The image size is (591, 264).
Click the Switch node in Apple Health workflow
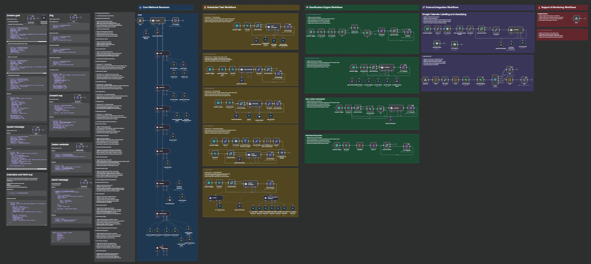tap(495, 80)
